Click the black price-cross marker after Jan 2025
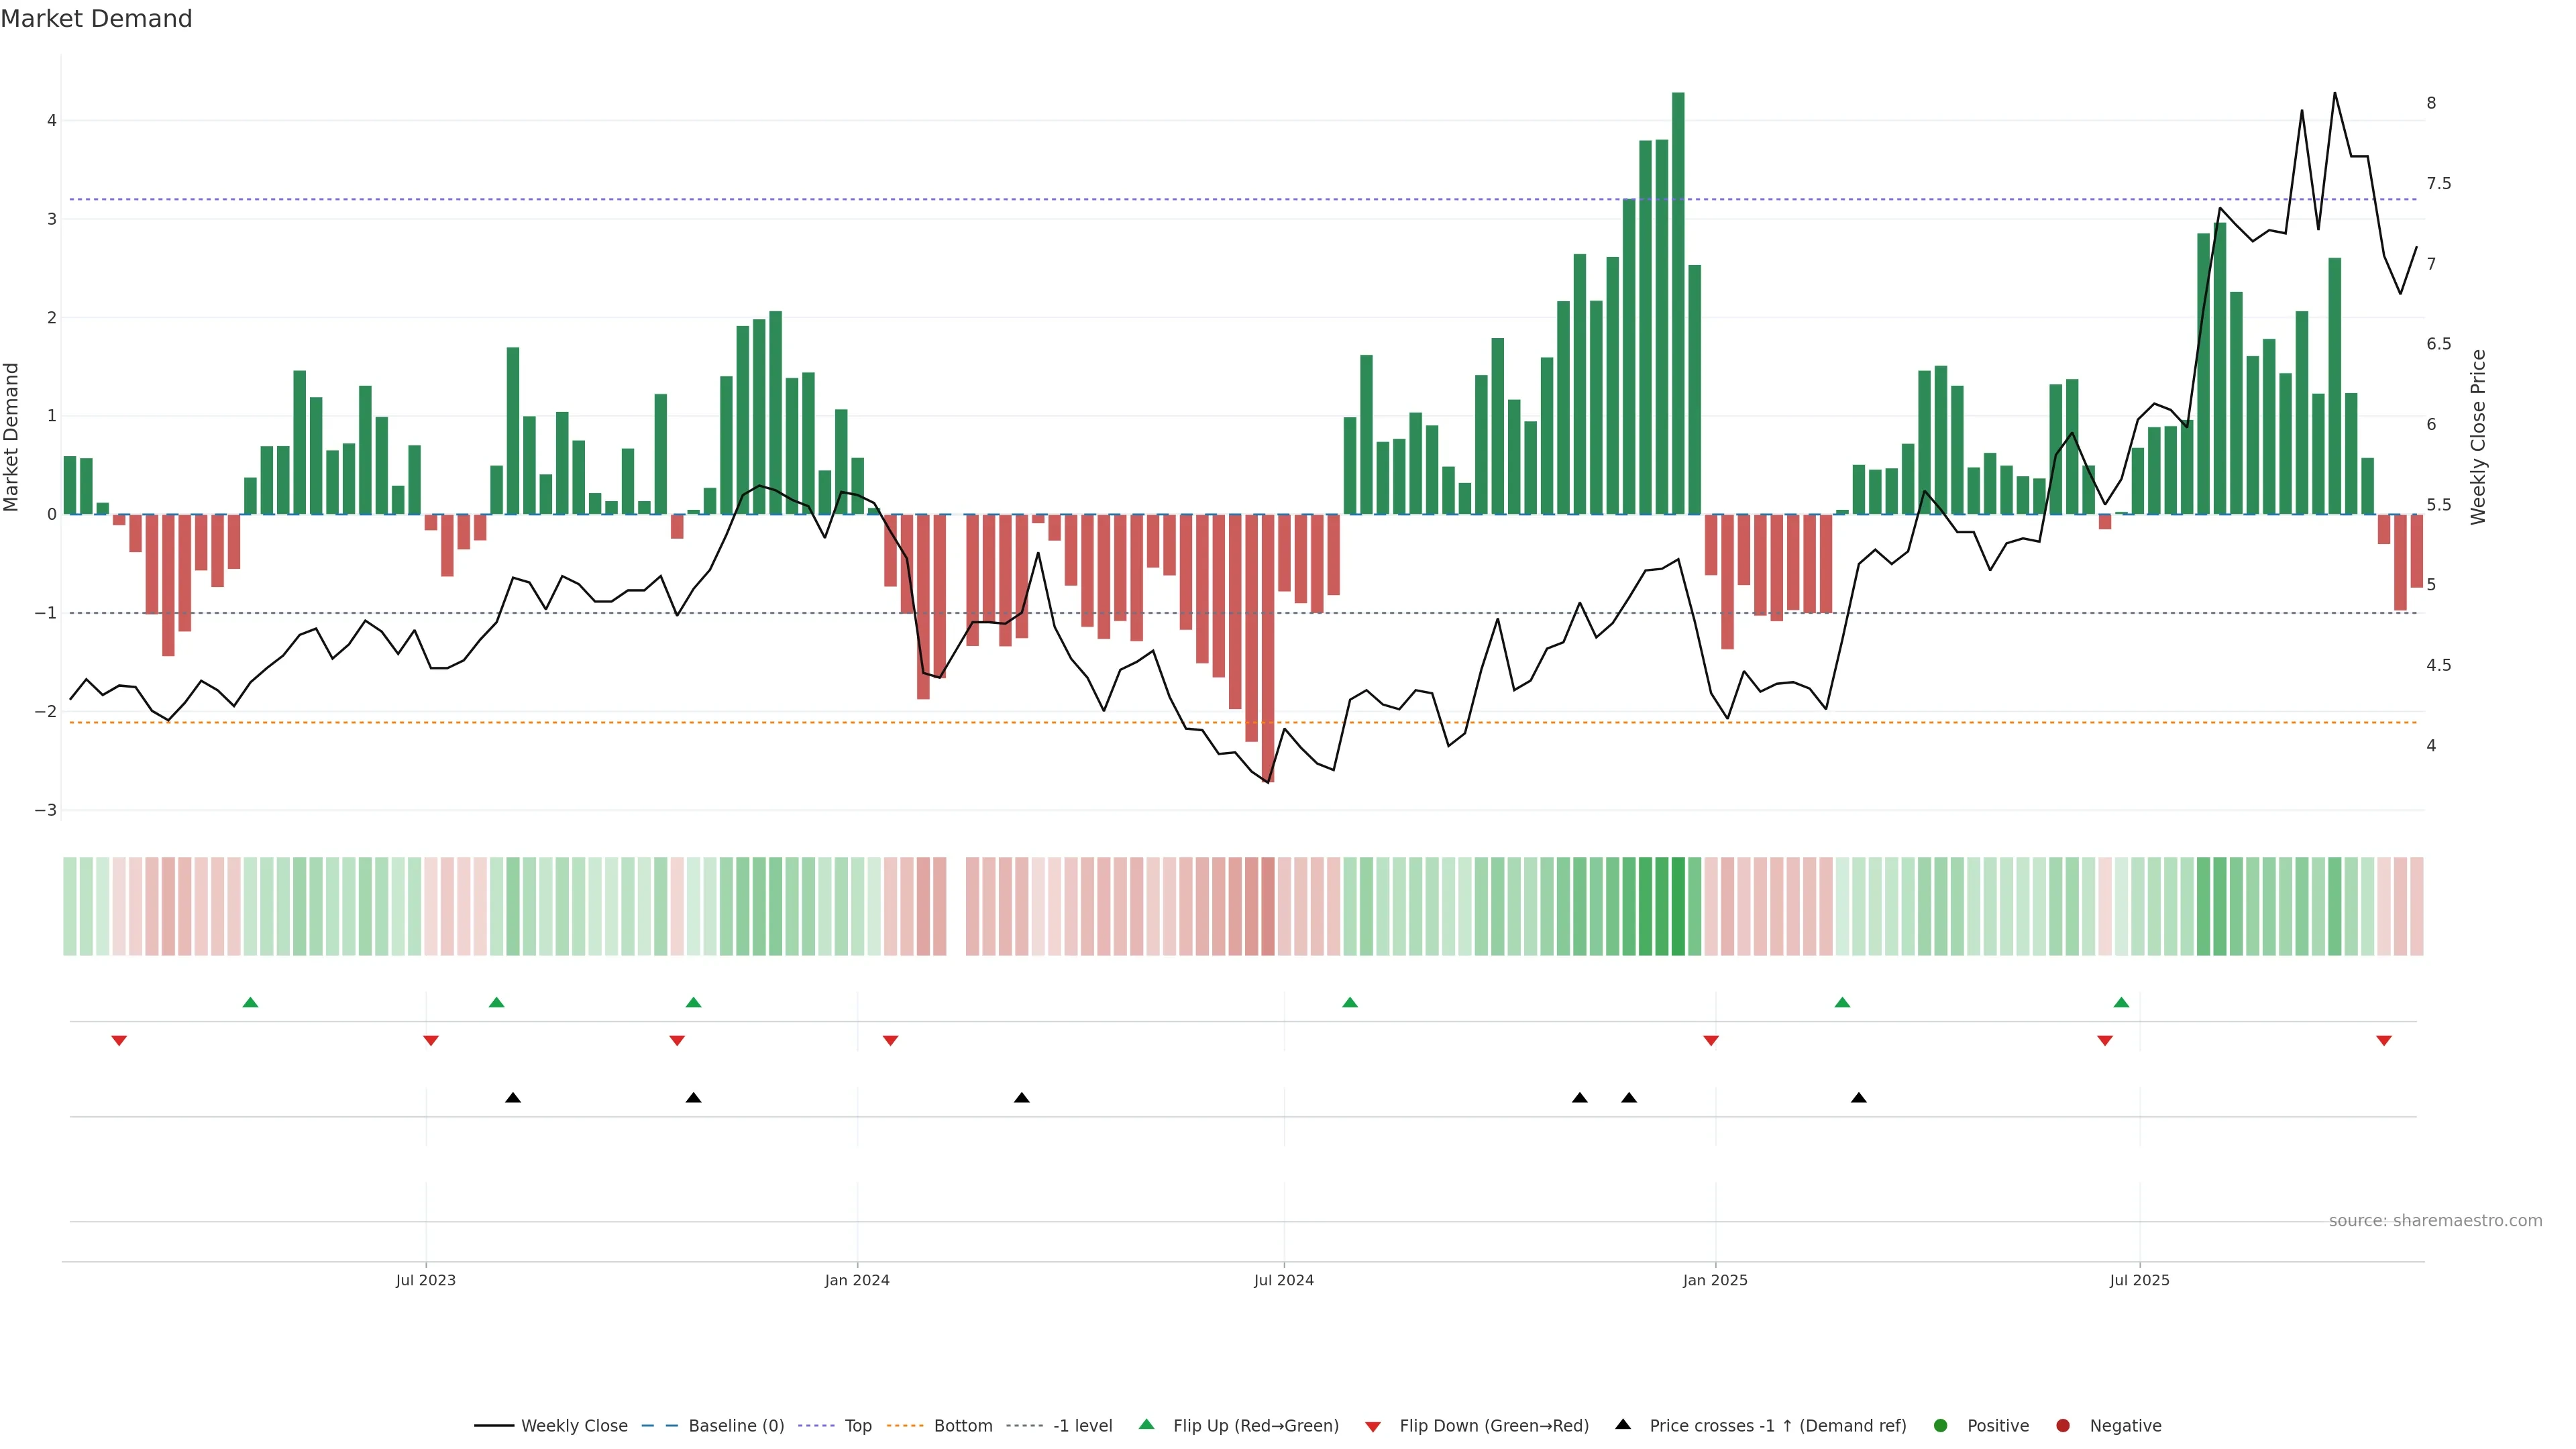Viewport: 2576px width, 1449px height. pyautogui.click(x=1859, y=1098)
